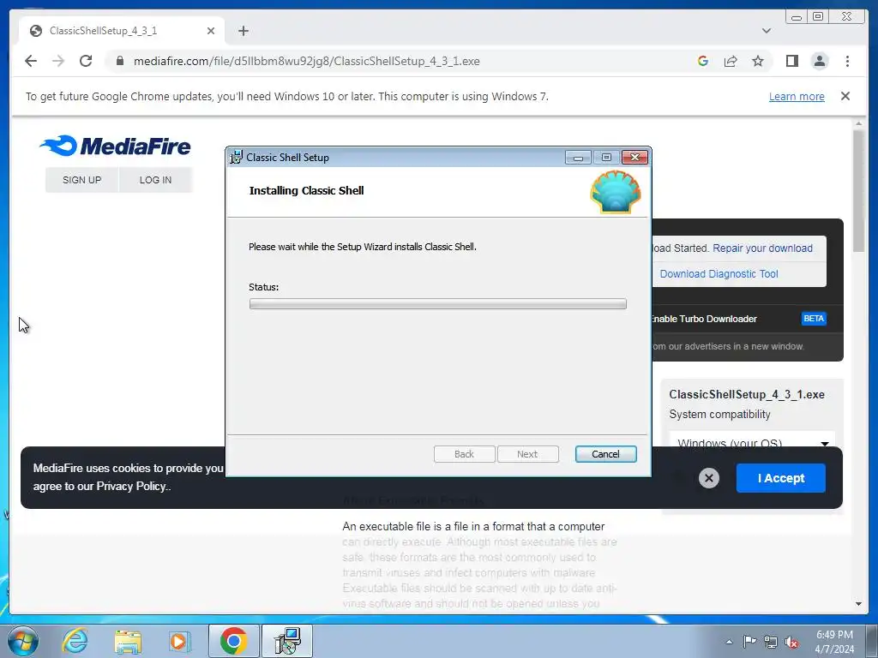Dismiss the cookie banner with X
Image resolution: width=878 pixels, height=658 pixels.
click(708, 478)
